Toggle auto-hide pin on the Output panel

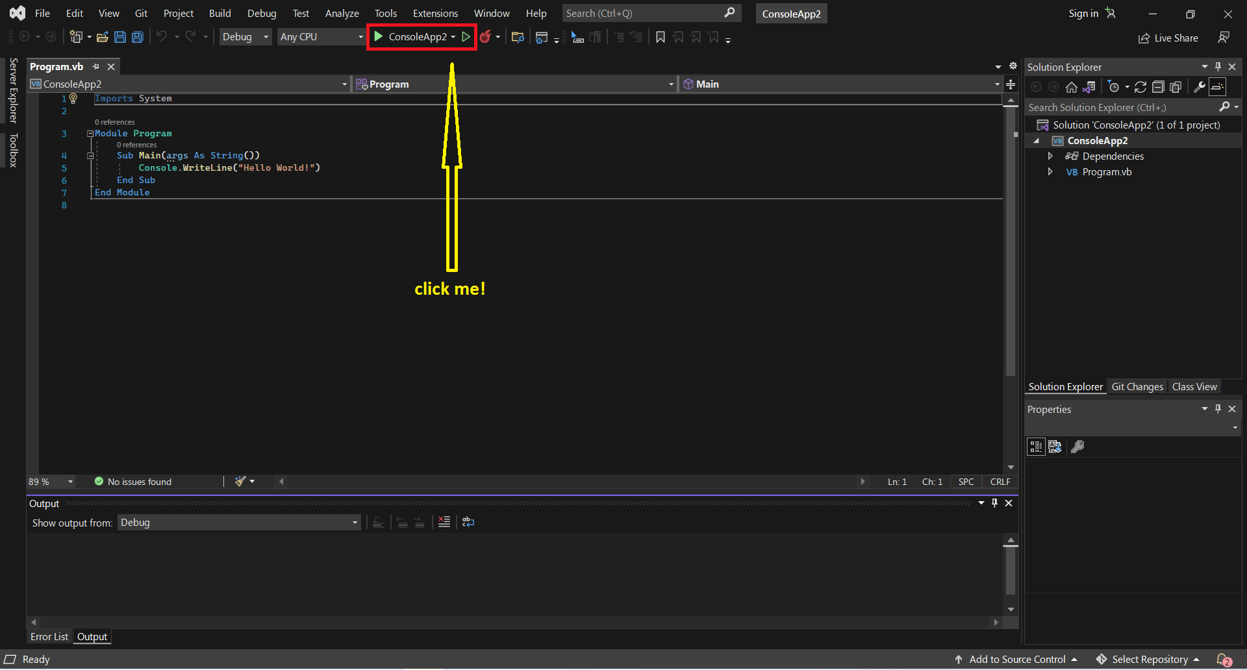[x=994, y=503]
